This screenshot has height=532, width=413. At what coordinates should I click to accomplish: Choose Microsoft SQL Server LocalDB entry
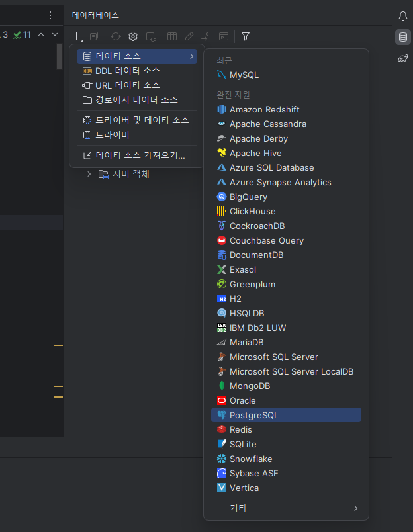click(286, 371)
